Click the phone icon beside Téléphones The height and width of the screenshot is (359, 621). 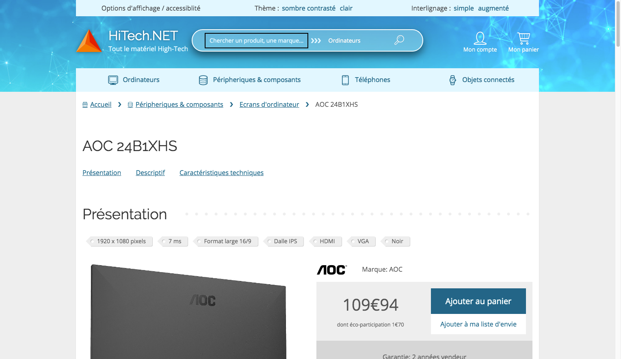click(345, 80)
